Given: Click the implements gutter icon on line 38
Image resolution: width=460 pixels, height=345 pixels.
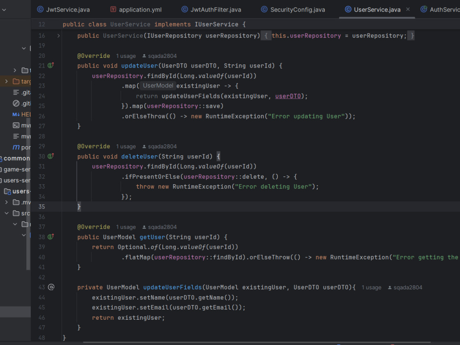Looking at the screenshot, I should click(x=51, y=237).
